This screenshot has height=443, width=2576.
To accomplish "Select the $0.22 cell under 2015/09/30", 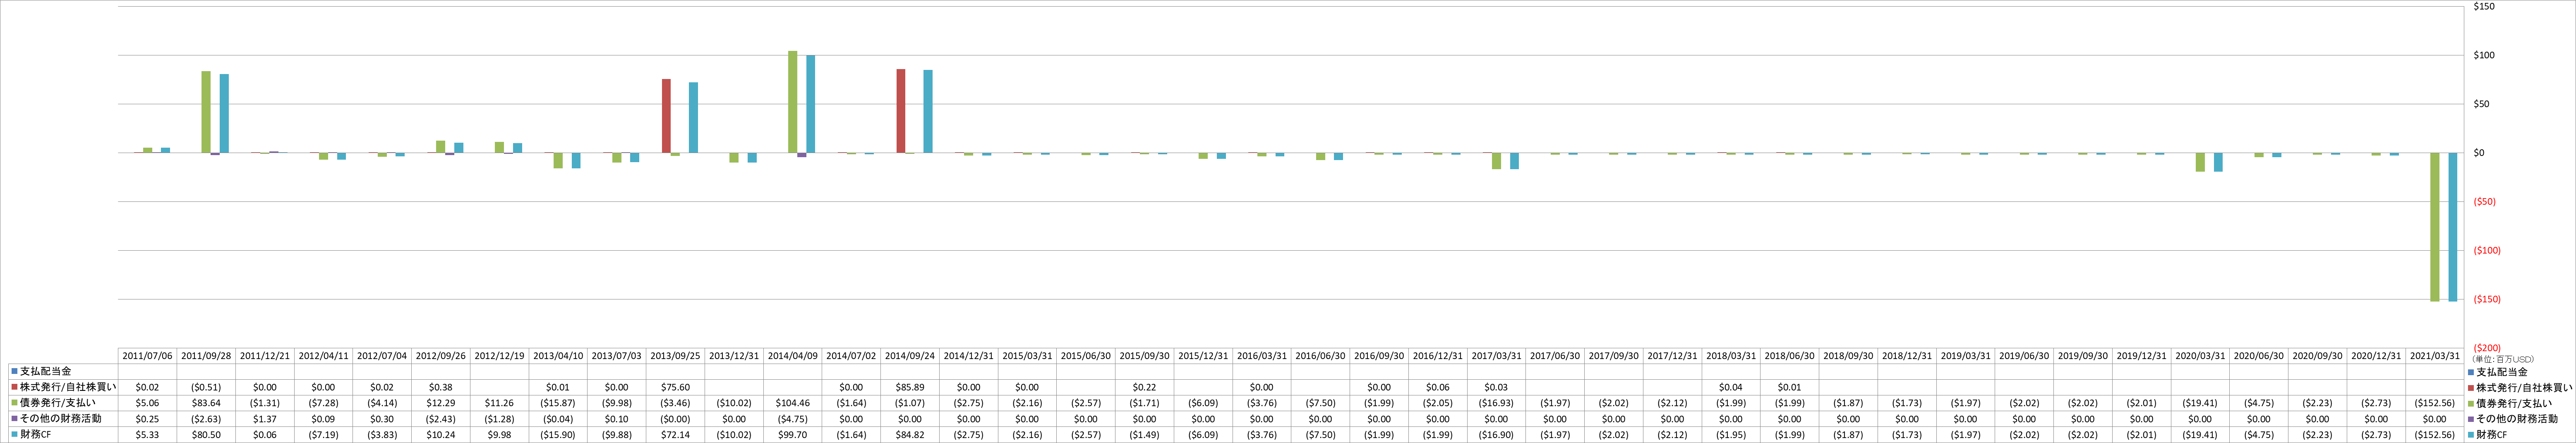I will coord(1144,387).
